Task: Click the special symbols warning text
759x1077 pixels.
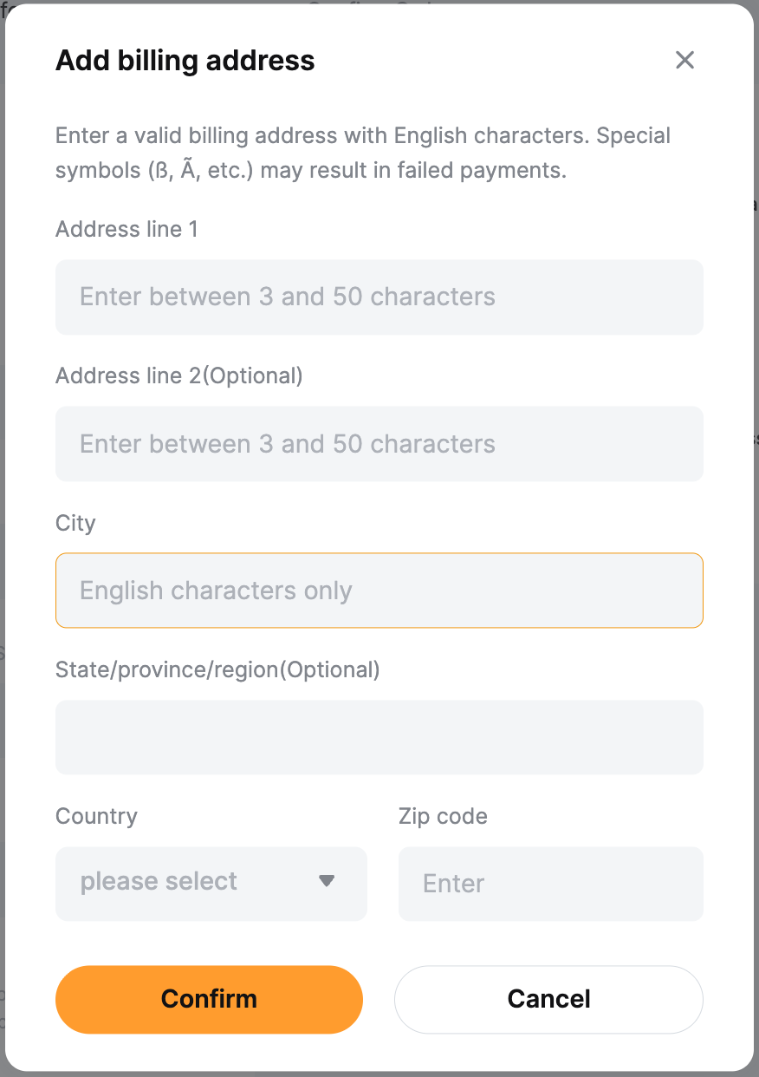Action: [310, 170]
